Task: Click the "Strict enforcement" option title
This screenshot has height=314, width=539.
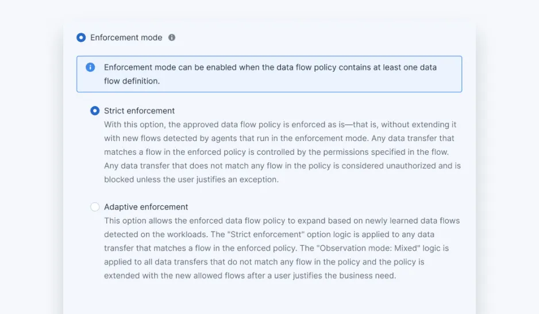Action: tap(139, 111)
